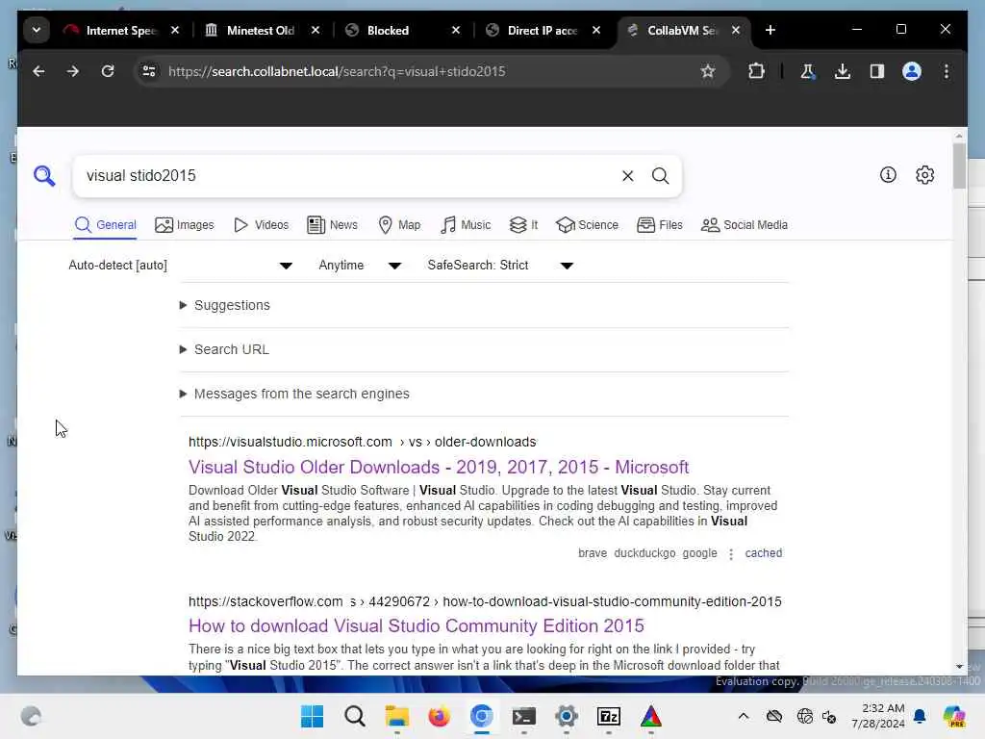Expand the Suggestions section
Image resolution: width=985 pixels, height=739 pixels.
225,305
